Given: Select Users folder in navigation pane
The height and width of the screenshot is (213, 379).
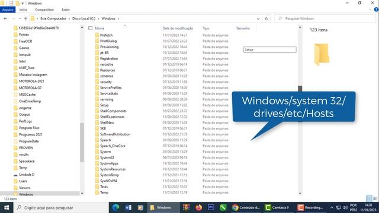Looking at the screenshot, I should pos(23,181).
